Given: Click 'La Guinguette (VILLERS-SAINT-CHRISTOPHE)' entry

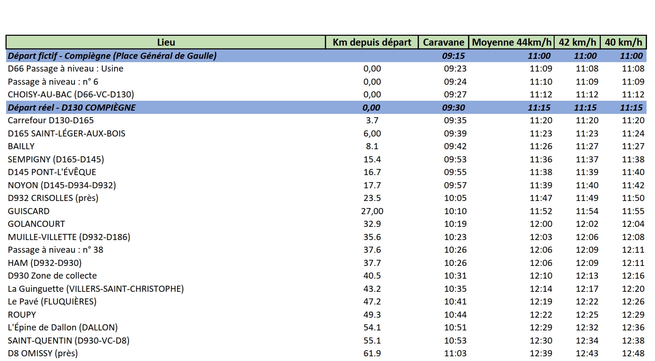Looking at the screenshot, I should tap(96, 289).
